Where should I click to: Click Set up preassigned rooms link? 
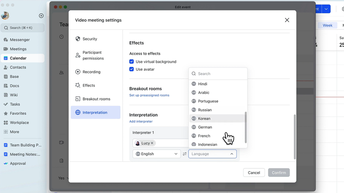pyautogui.click(x=149, y=95)
